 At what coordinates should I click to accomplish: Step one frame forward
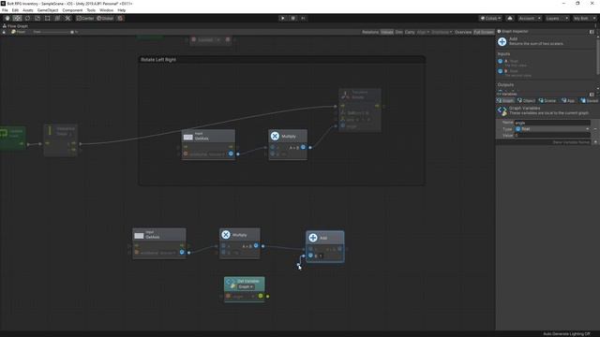click(x=303, y=18)
